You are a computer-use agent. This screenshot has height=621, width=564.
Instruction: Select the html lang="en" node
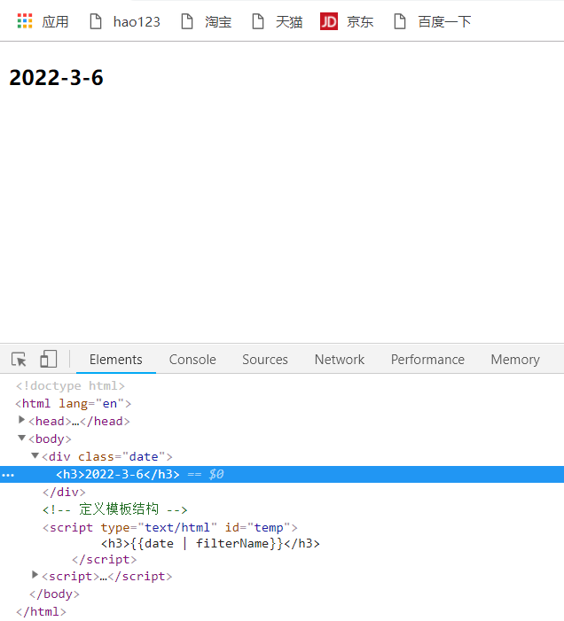click(x=73, y=404)
